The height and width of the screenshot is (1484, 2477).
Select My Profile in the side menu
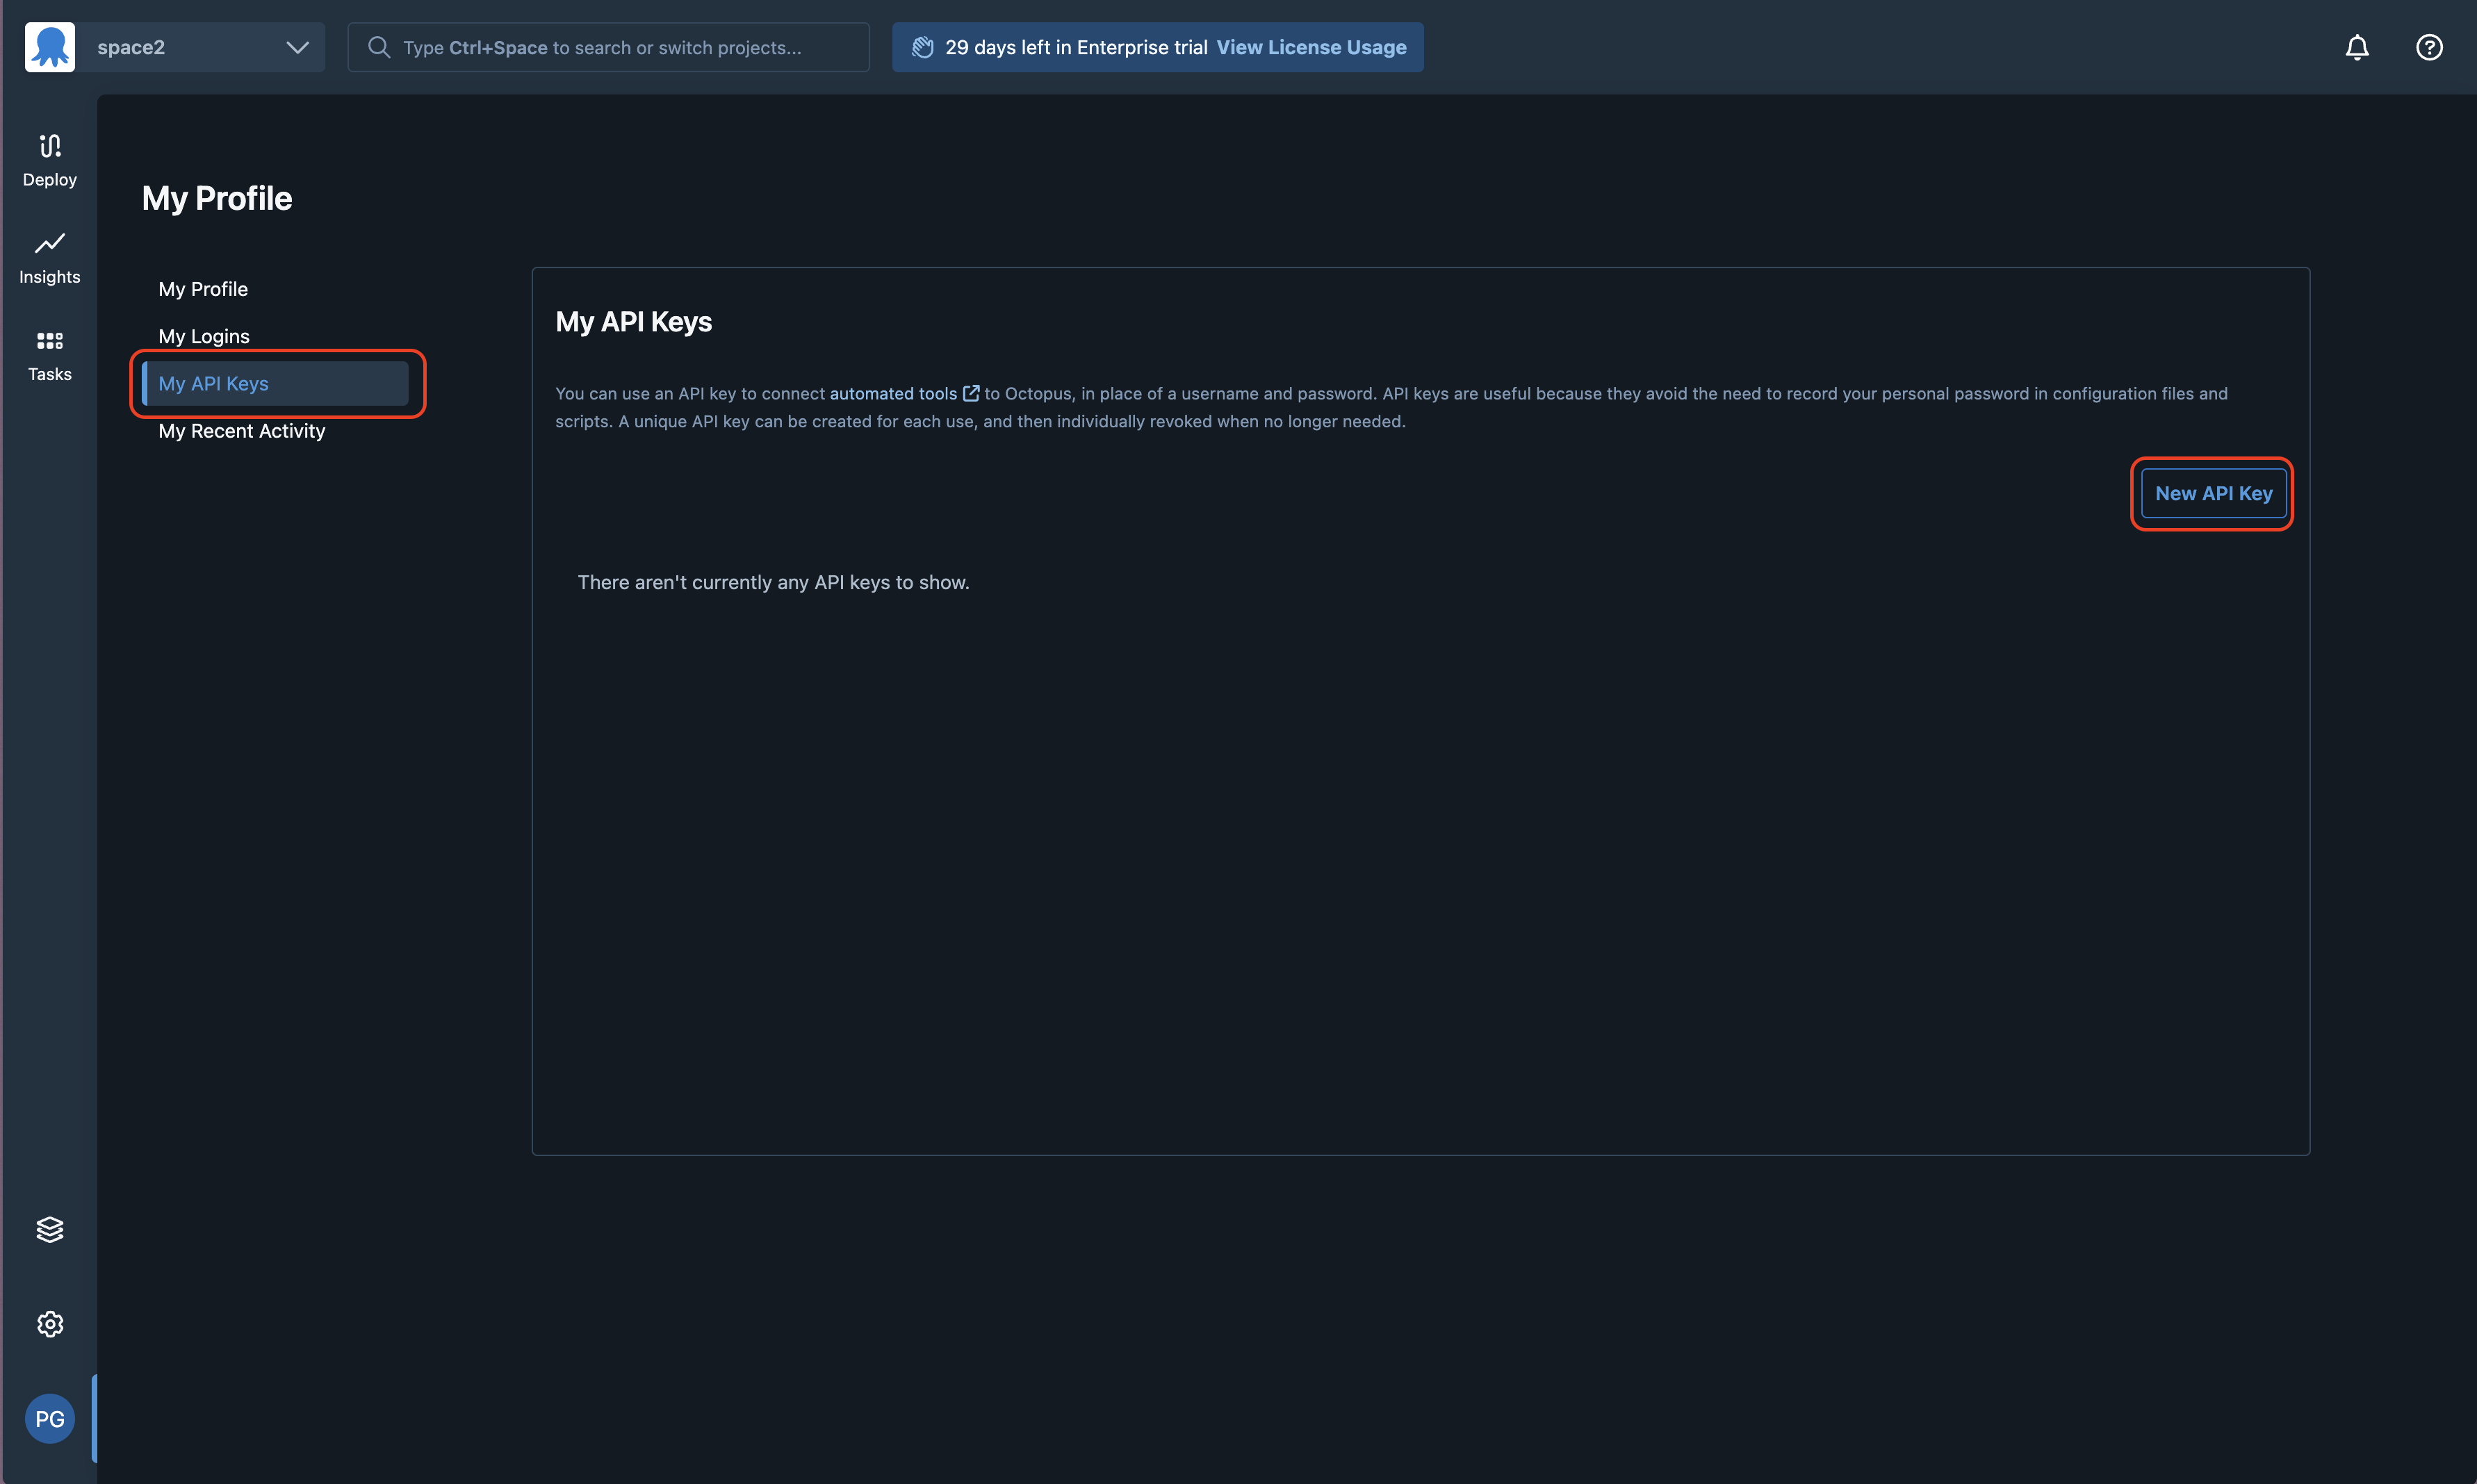[203, 289]
